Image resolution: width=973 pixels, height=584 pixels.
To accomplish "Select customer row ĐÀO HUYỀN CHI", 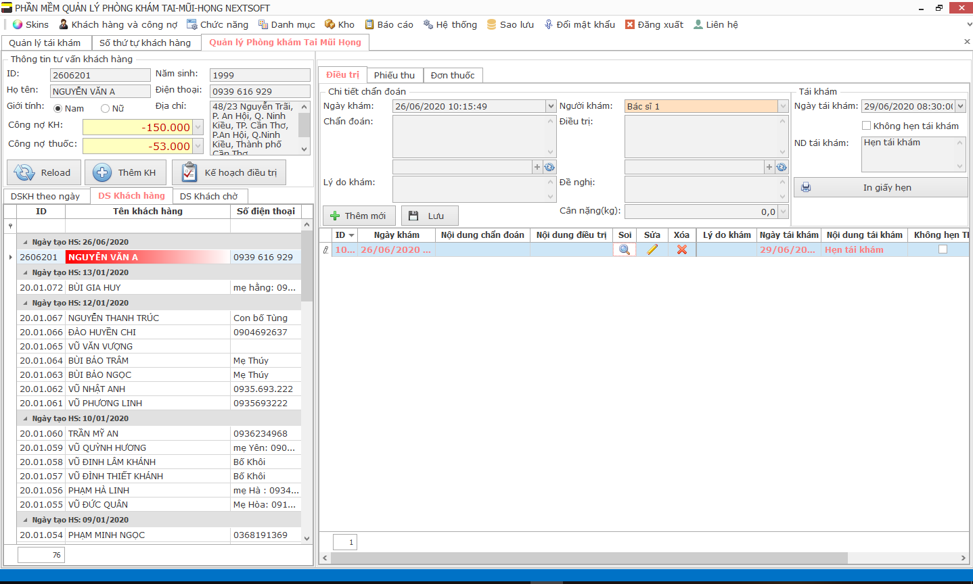I will tap(158, 332).
